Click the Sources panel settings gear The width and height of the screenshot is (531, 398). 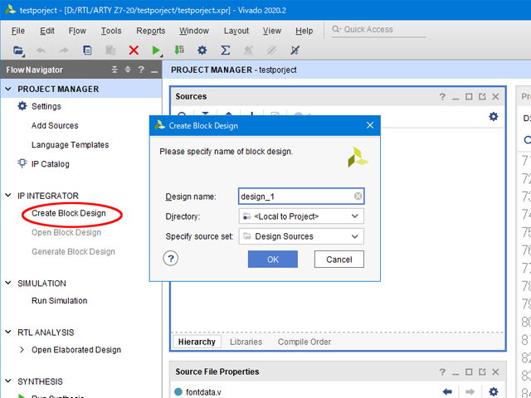[493, 117]
